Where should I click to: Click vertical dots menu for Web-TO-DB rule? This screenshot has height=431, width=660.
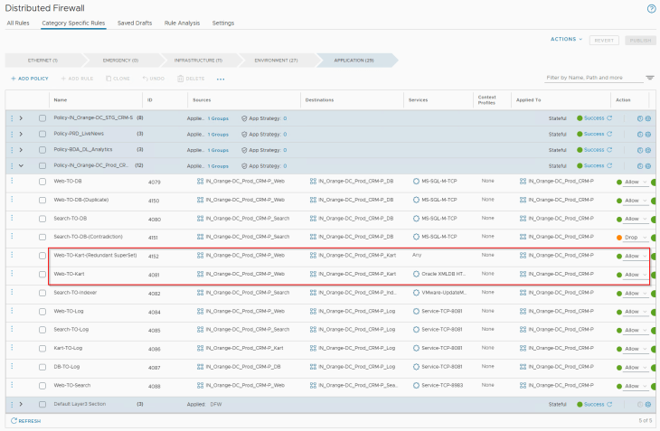12,182
